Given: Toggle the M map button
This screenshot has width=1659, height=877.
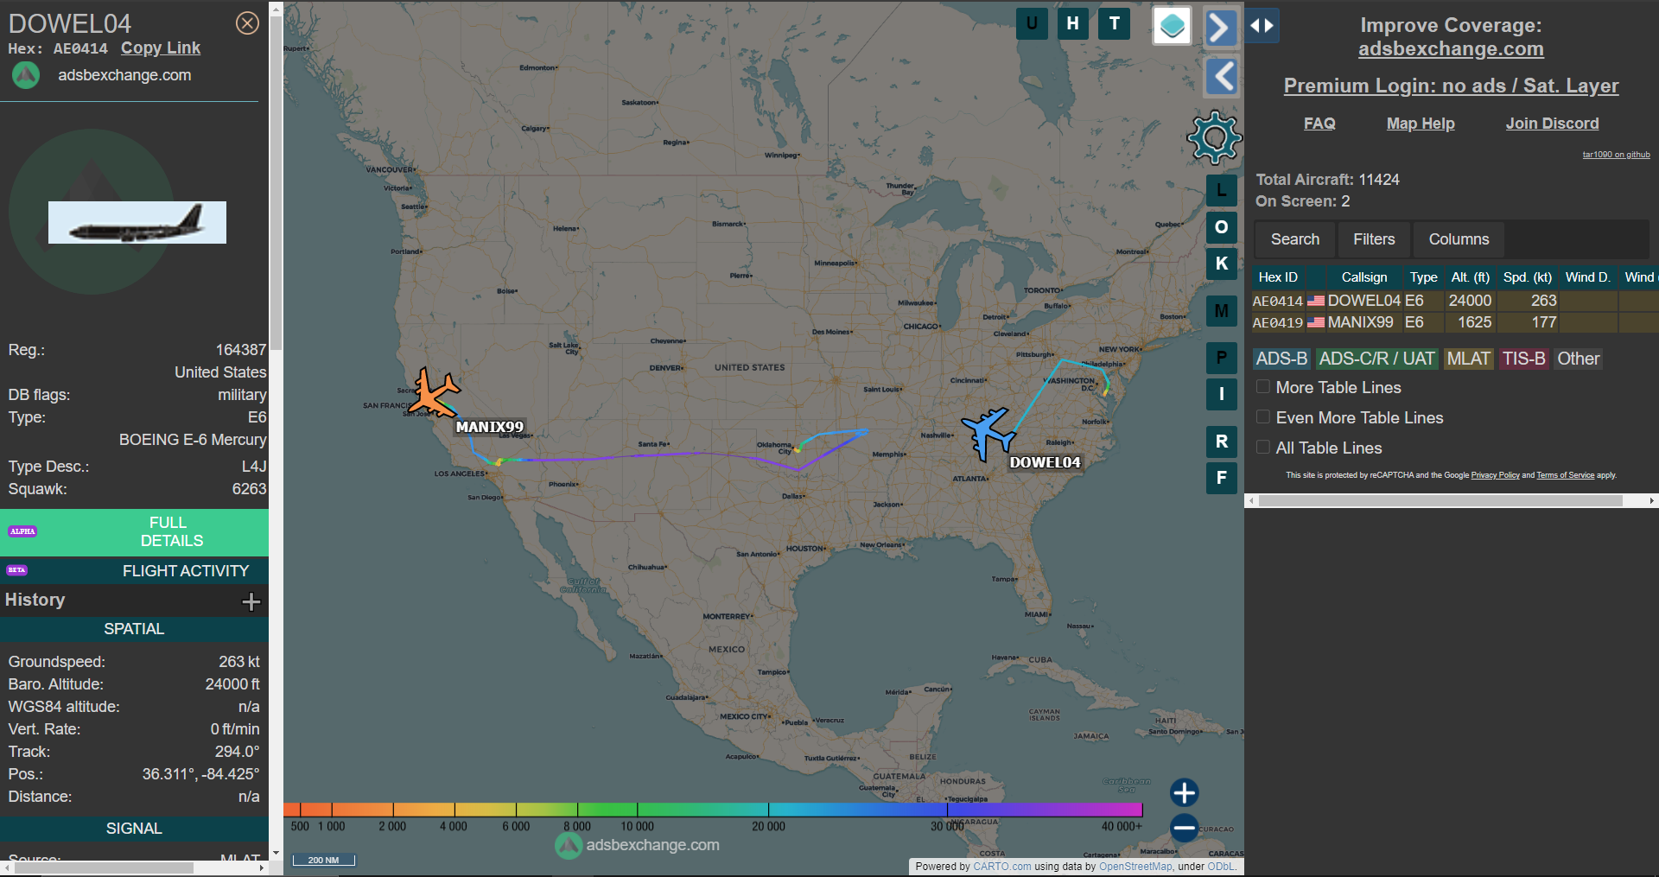Looking at the screenshot, I should coord(1222,310).
